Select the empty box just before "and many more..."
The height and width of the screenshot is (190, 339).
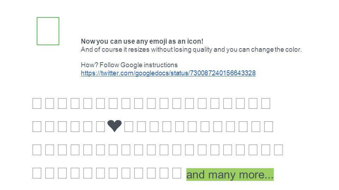(x=177, y=173)
